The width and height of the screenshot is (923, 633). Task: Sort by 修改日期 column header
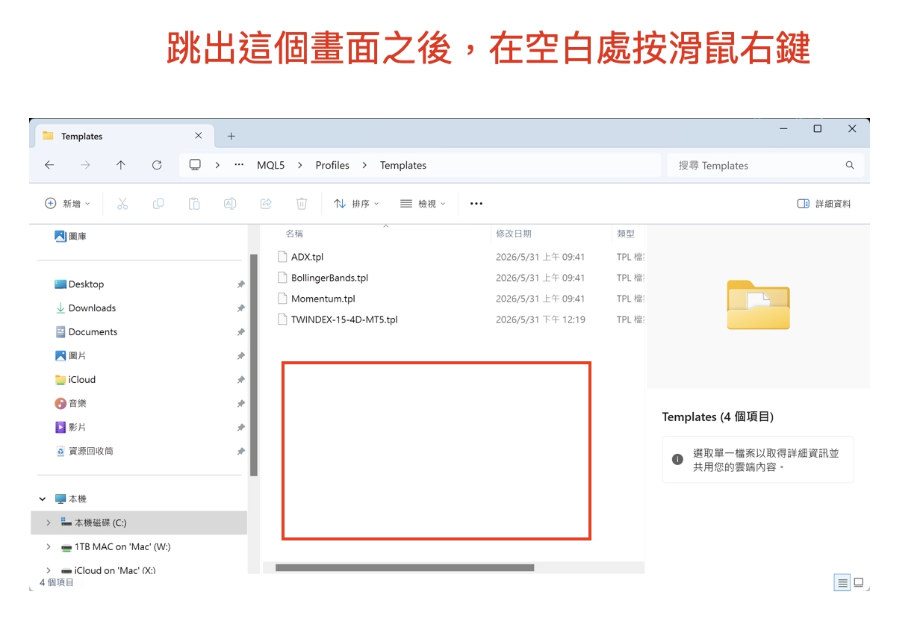[x=514, y=234]
